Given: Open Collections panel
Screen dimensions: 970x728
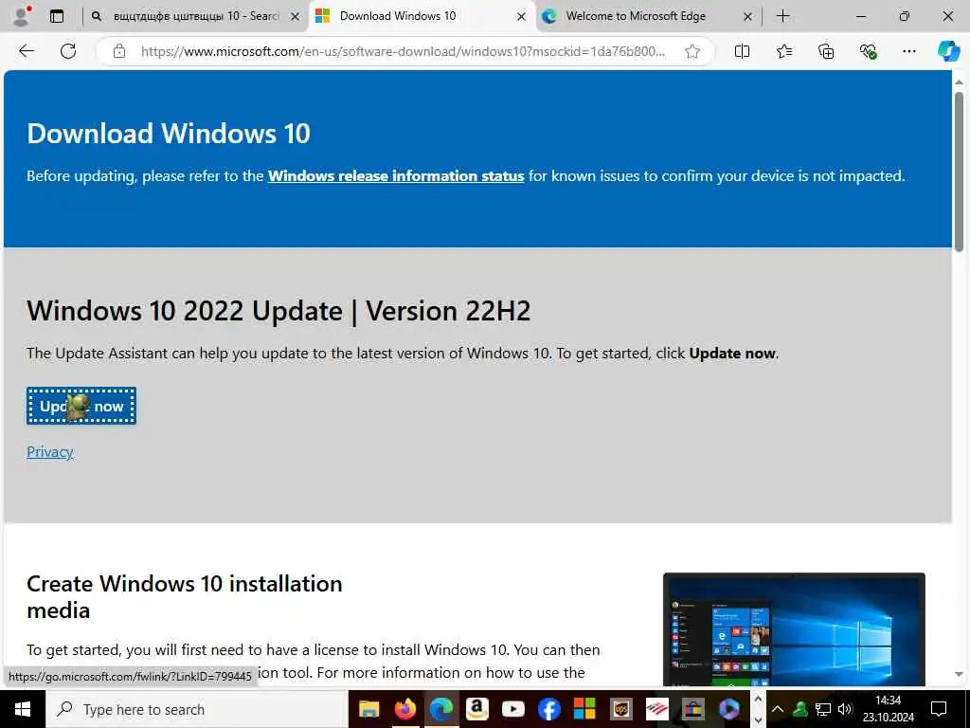Looking at the screenshot, I should (826, 51).
